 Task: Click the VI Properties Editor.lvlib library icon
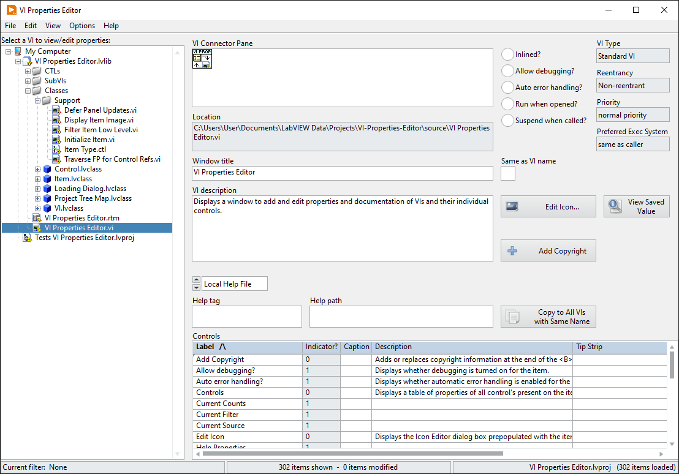28,61
